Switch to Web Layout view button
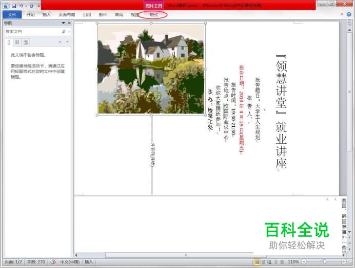This screenshot has height=268, width=355. tap(269, 262)
